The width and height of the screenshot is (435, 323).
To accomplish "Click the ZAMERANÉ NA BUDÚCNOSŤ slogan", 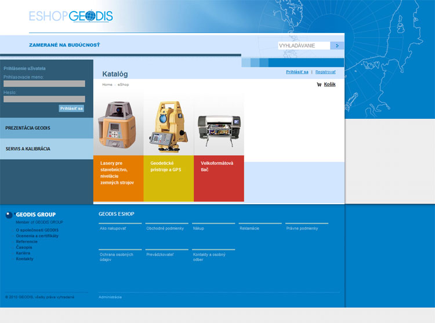I will point(64,45).
